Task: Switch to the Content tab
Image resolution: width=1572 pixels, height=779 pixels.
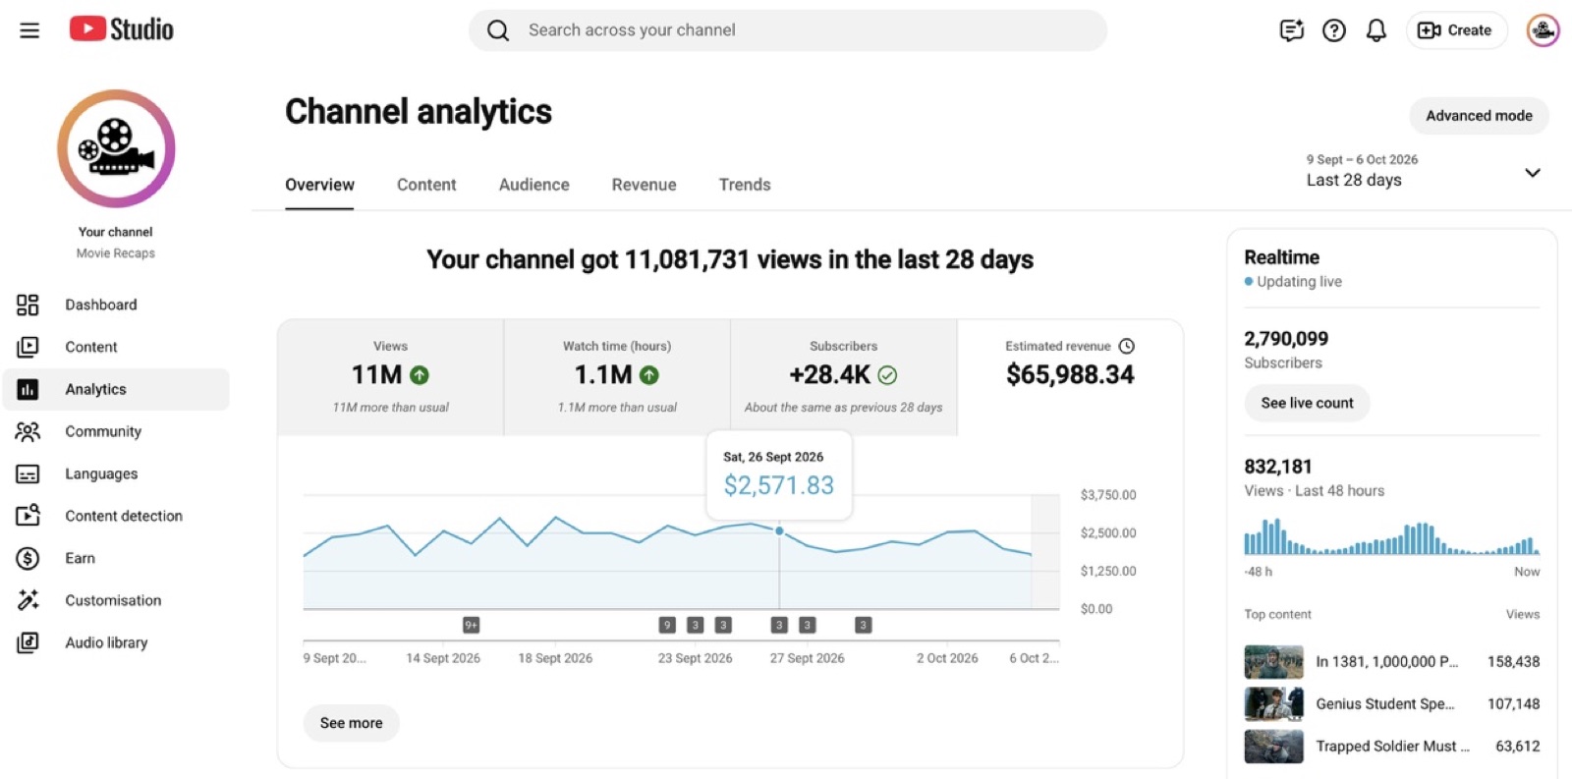Action: (426, 185)
